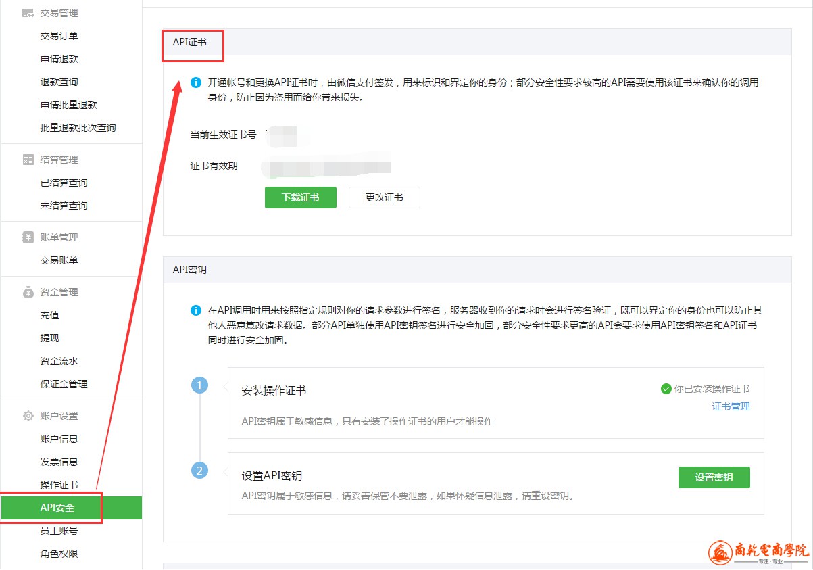Click the green check icon beside 你已安装操作证书

tap(666, 389)
